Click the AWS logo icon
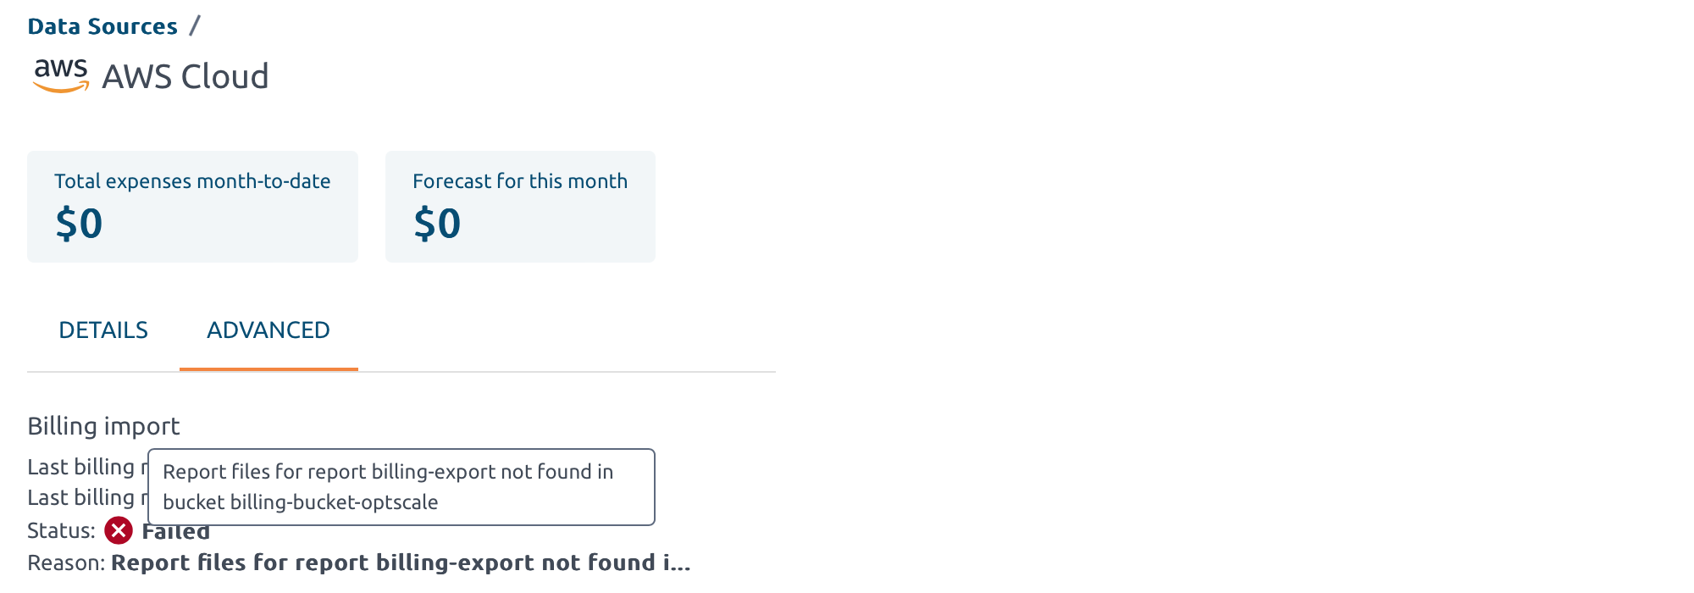Screen dimensions: 1694x593 pyautogui.click(x=61, y=75)
